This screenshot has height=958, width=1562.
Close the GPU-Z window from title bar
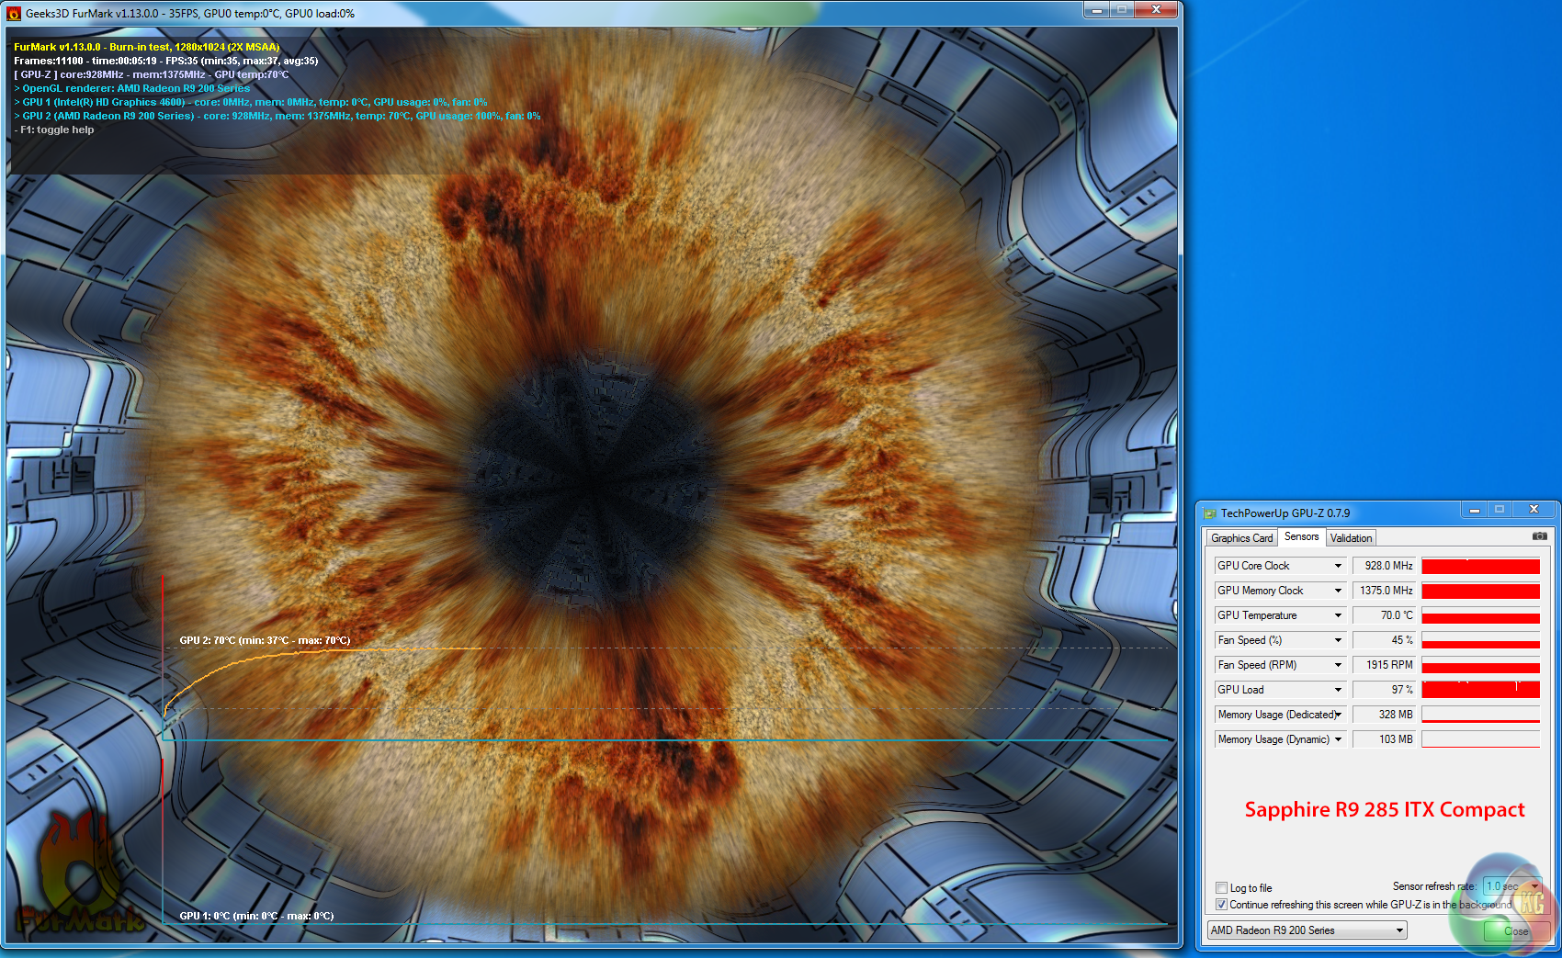click(x=1534, y=510)
